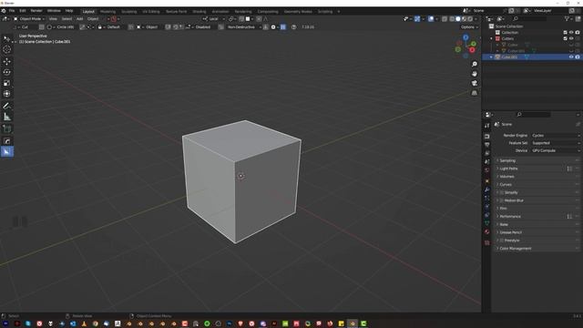Open the viewport Select menu
This screenshot has width=583, height=328.
(x=66, y=18)
